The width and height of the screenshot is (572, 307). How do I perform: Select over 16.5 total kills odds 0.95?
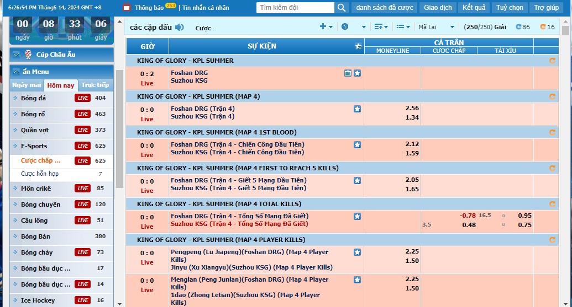click(x=524, y=216)
